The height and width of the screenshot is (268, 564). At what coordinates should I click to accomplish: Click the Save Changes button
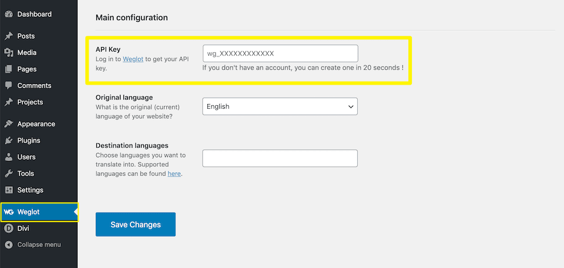136,225
